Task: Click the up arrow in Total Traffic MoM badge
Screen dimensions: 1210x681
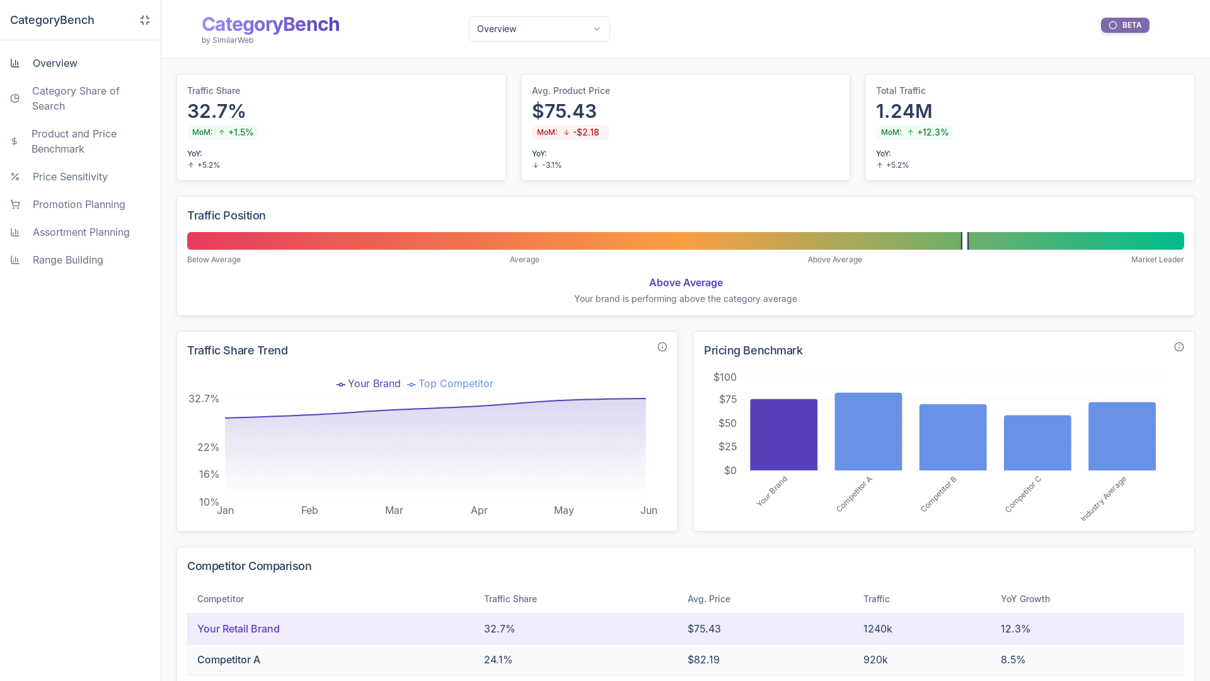Action: click(911, 132)
